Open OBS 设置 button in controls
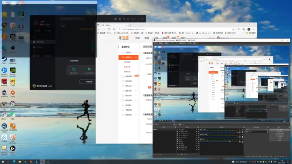This screenshot has width=292, height=164. [x=280, y=138]
